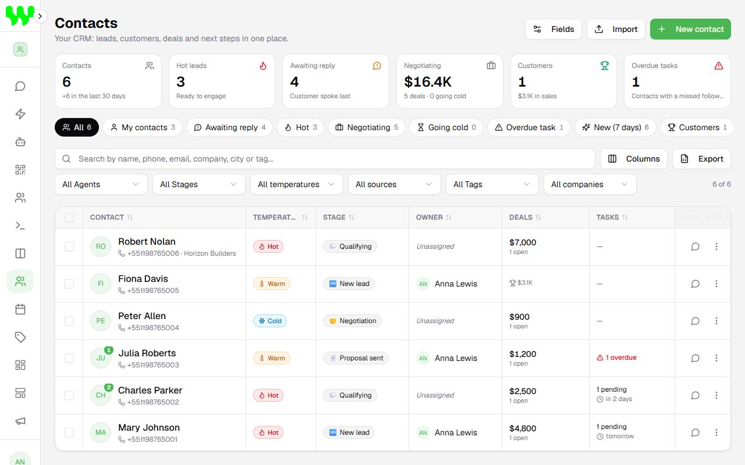This screenshot has height=465, width=745.
Task: Click the Export button
Action: pyautogui.click(x=701, y=159)
